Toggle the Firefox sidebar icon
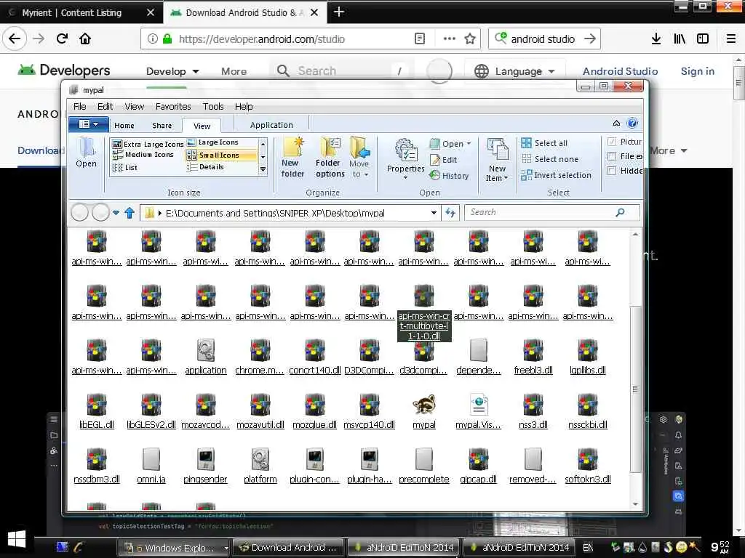The height and width of the screenshot is (558, 745). coord(703,39)
